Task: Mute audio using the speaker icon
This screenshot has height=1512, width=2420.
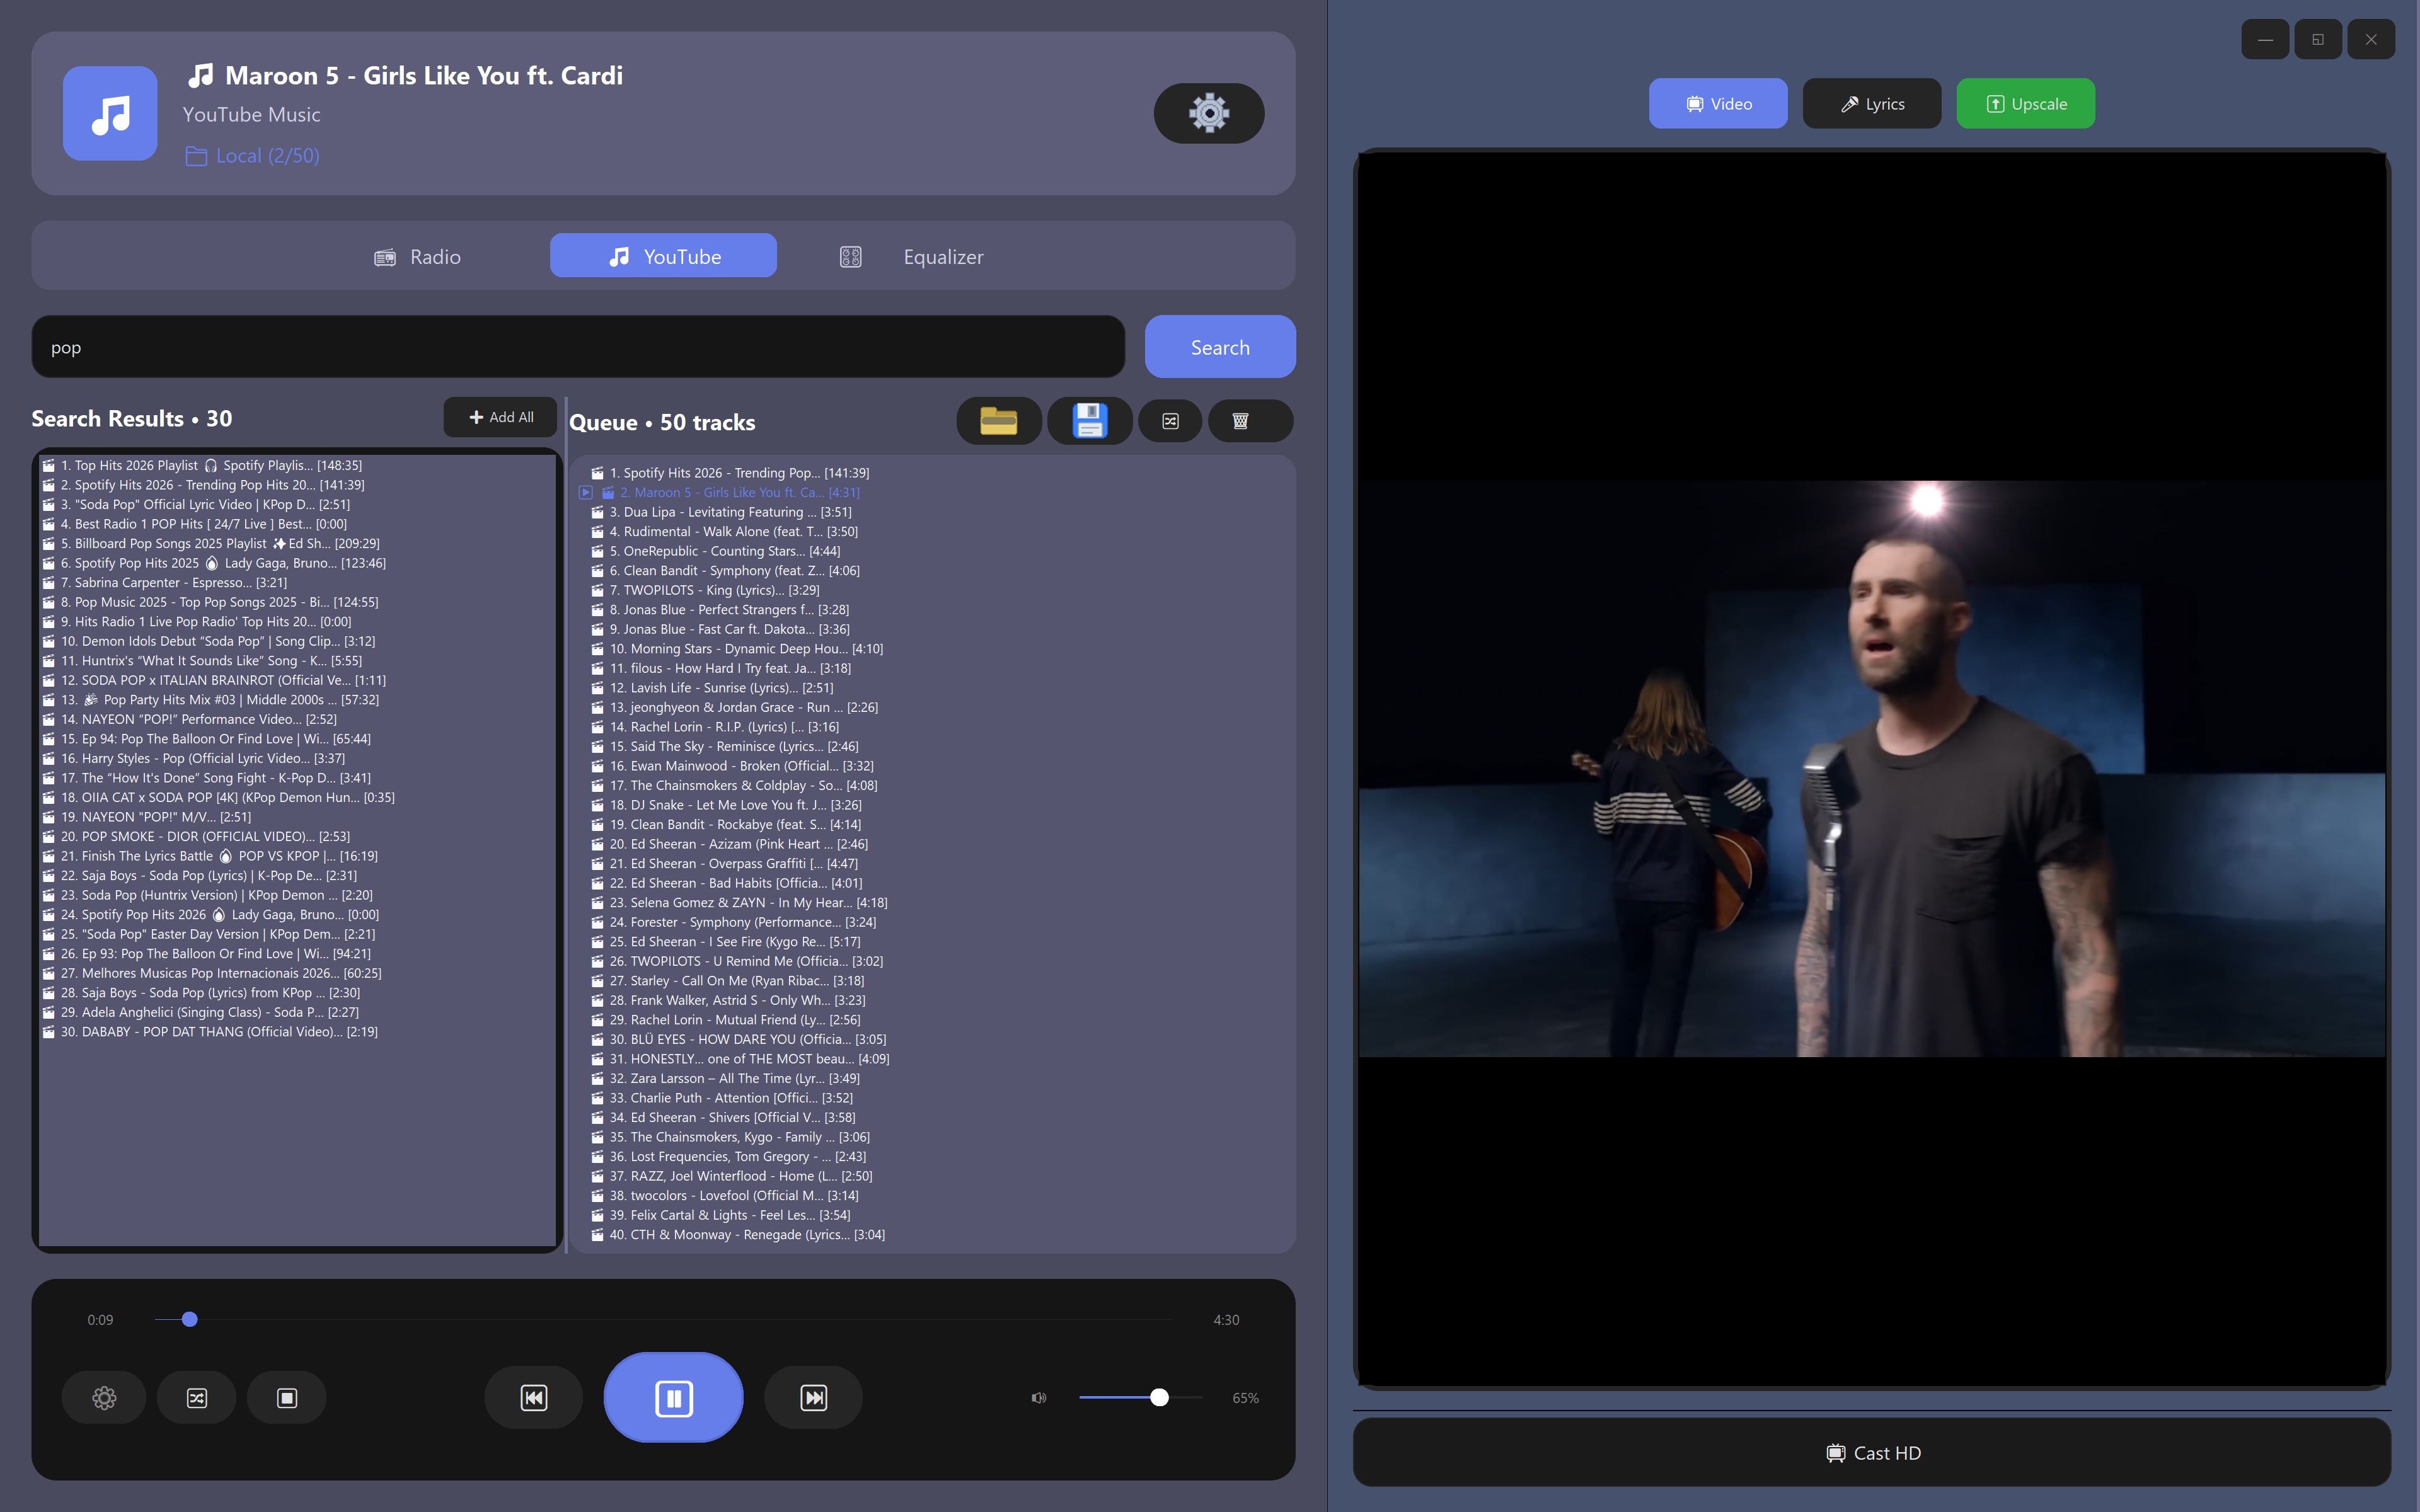Action: tap(1038, 1397)
